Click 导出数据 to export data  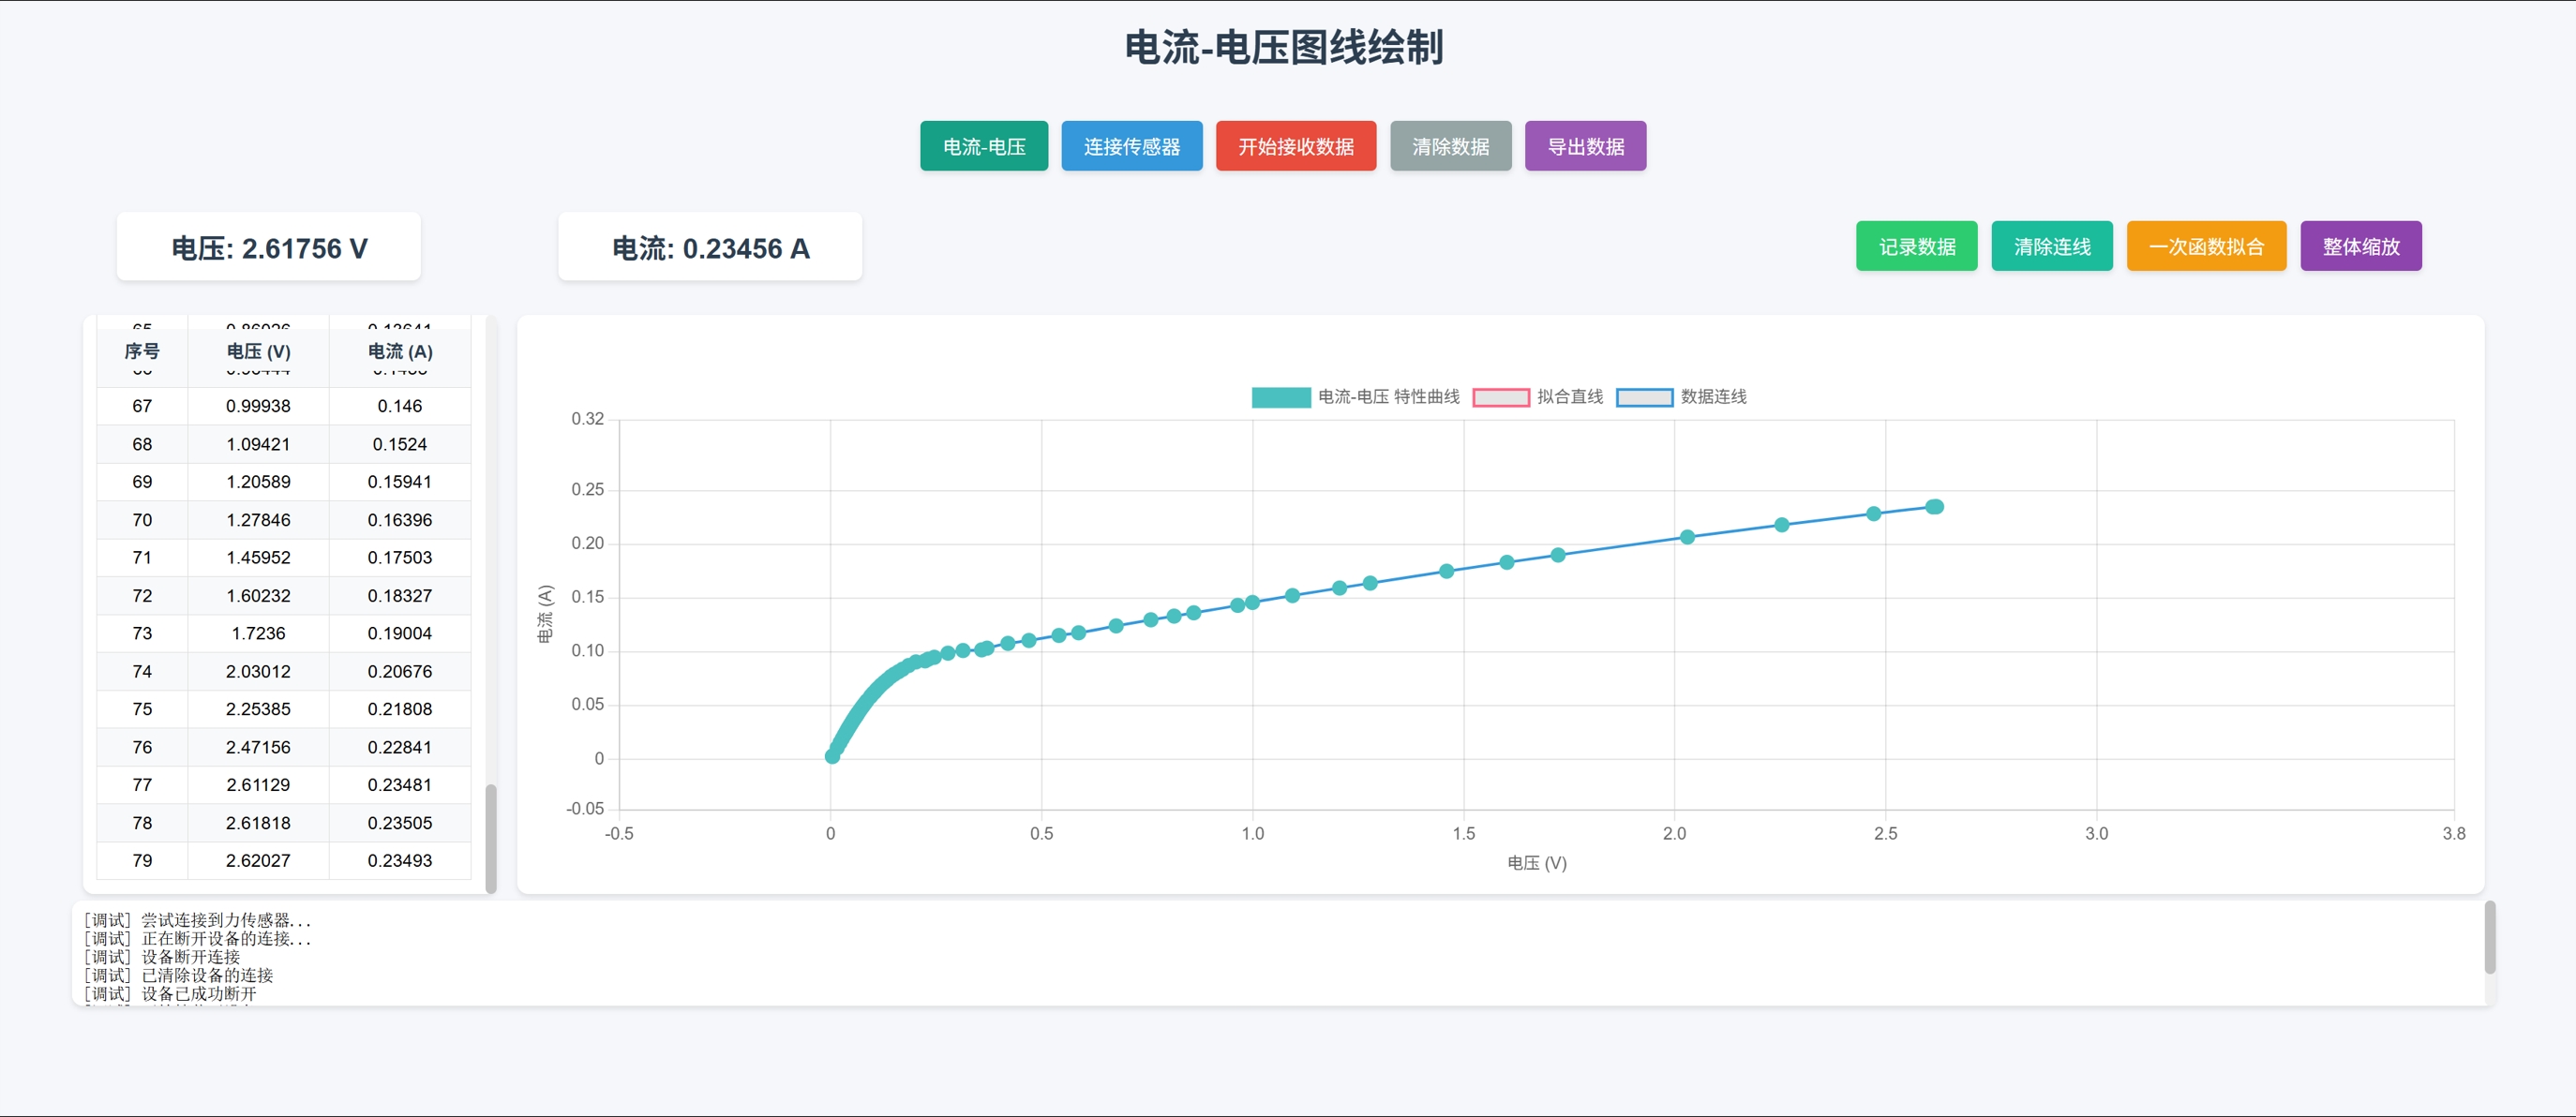(1585, 146)
